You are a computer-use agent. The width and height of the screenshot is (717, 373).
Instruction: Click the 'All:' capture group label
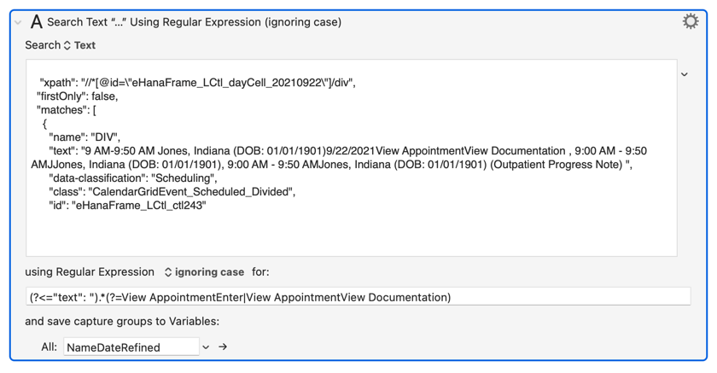(x=49, y=347)
